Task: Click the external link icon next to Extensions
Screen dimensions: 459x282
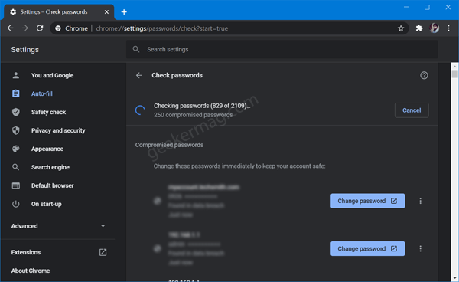Action: [x=103, y=252]
